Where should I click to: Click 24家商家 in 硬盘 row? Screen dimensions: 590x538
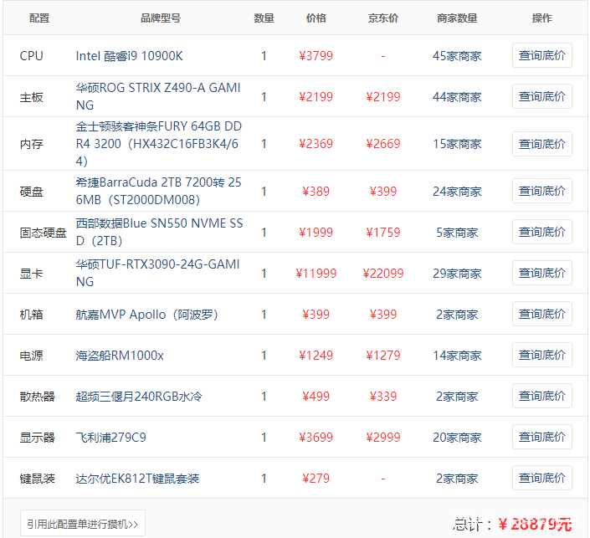(457, 192)
